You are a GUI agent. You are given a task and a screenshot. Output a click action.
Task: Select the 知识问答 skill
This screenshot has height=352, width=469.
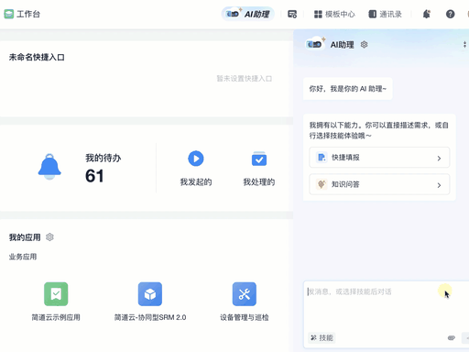tap(379, 184)
